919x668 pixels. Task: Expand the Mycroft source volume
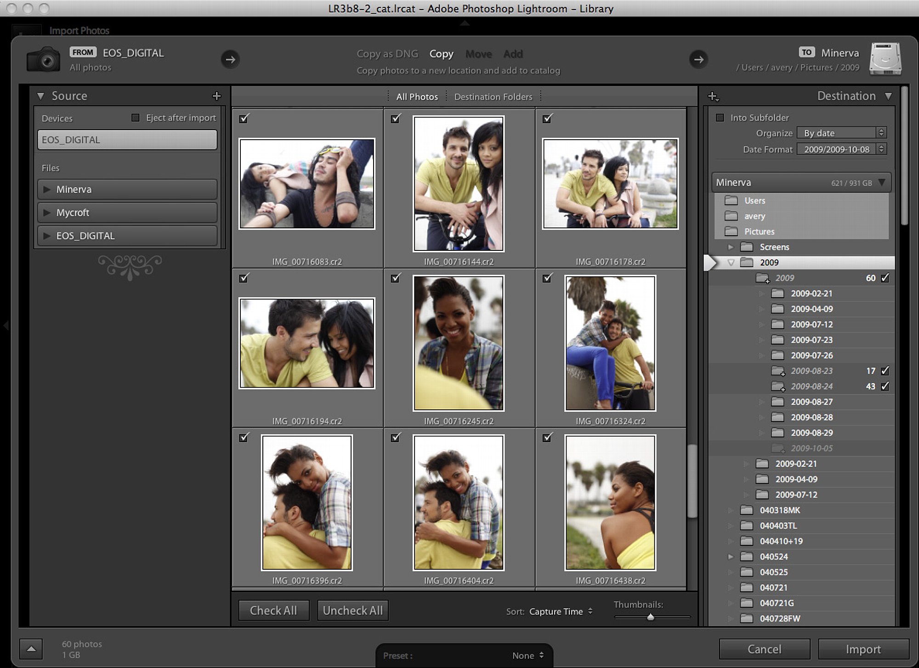pos(46,213)
